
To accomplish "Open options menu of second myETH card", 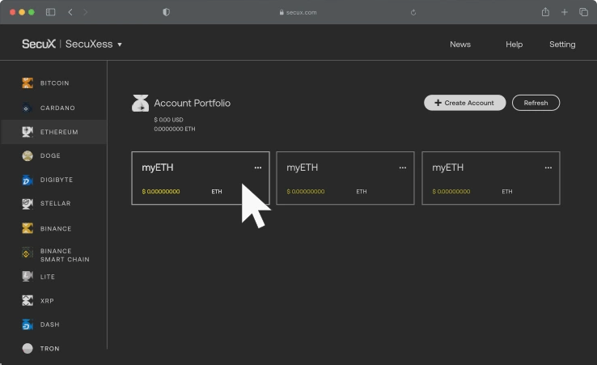I will pos(402,168).
